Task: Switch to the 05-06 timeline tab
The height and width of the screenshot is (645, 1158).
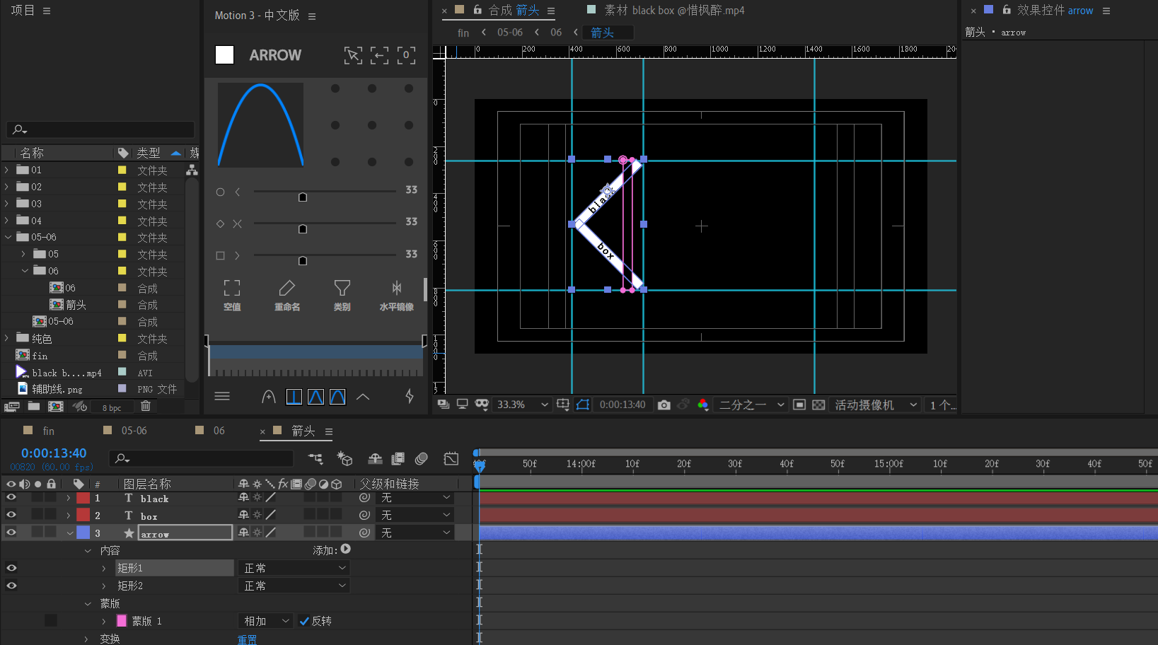Action: click(134, 431)
